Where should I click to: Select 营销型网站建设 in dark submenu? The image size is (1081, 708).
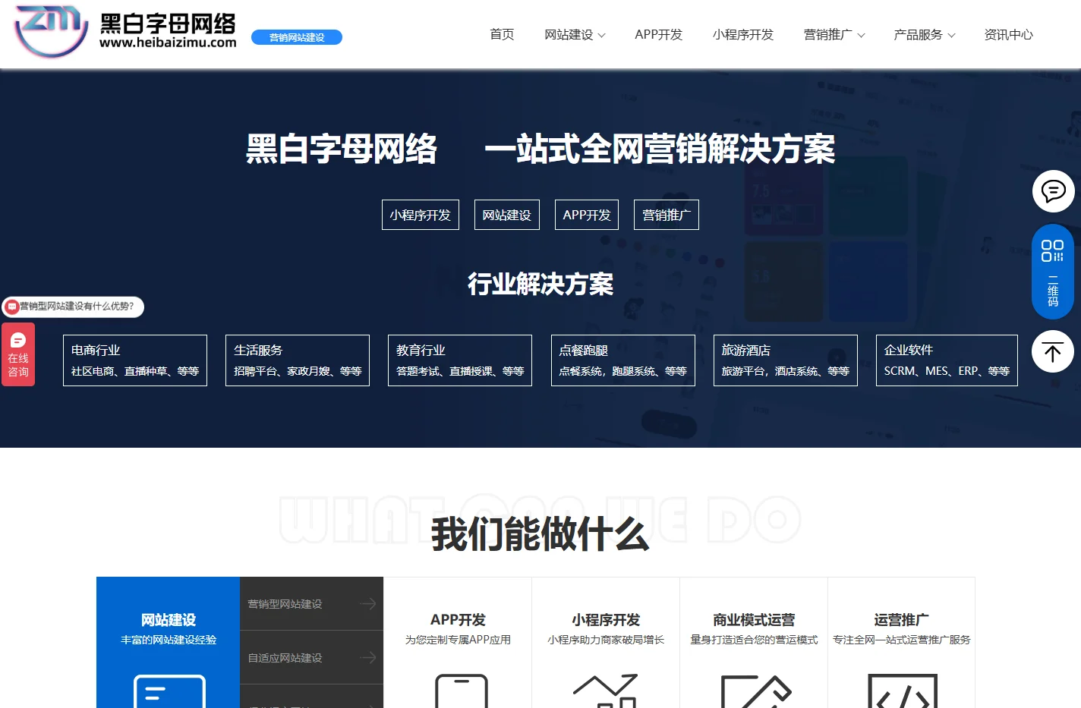coord(311,604)
